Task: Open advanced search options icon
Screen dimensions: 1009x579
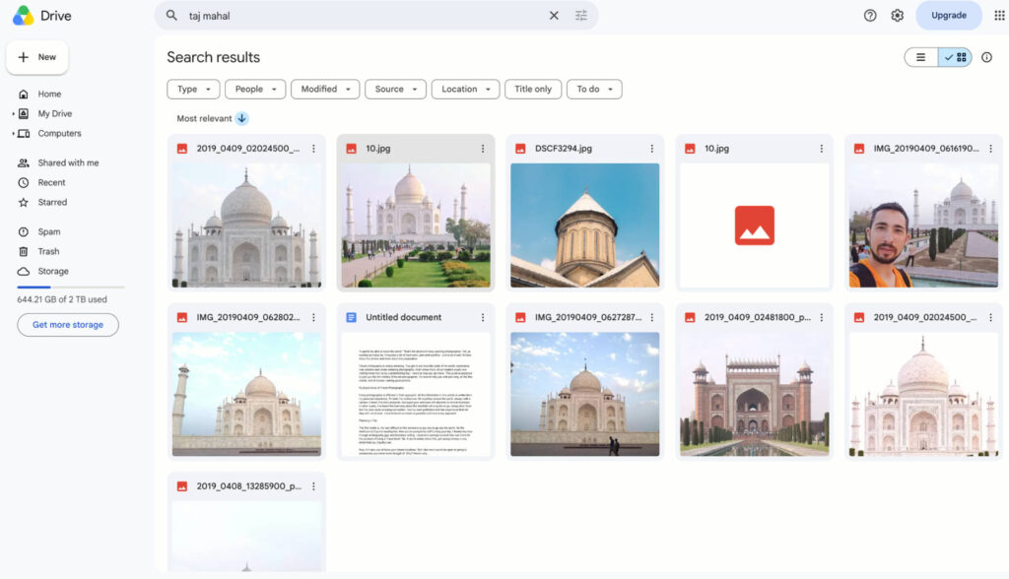Action: [581, 16]
